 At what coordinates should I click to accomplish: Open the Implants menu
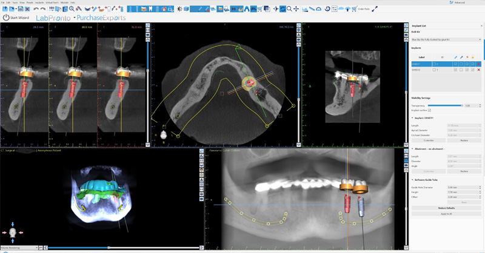tap(39, 2)
